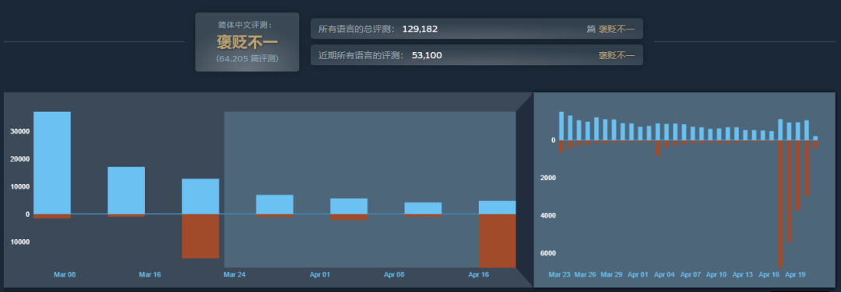Select the tallest blue bar above Mar 08
Screen dimensions: 841x292
52,162
